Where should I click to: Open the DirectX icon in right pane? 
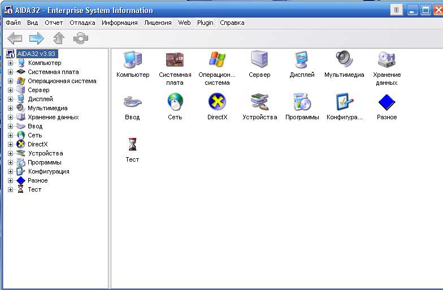pos(217,102)
